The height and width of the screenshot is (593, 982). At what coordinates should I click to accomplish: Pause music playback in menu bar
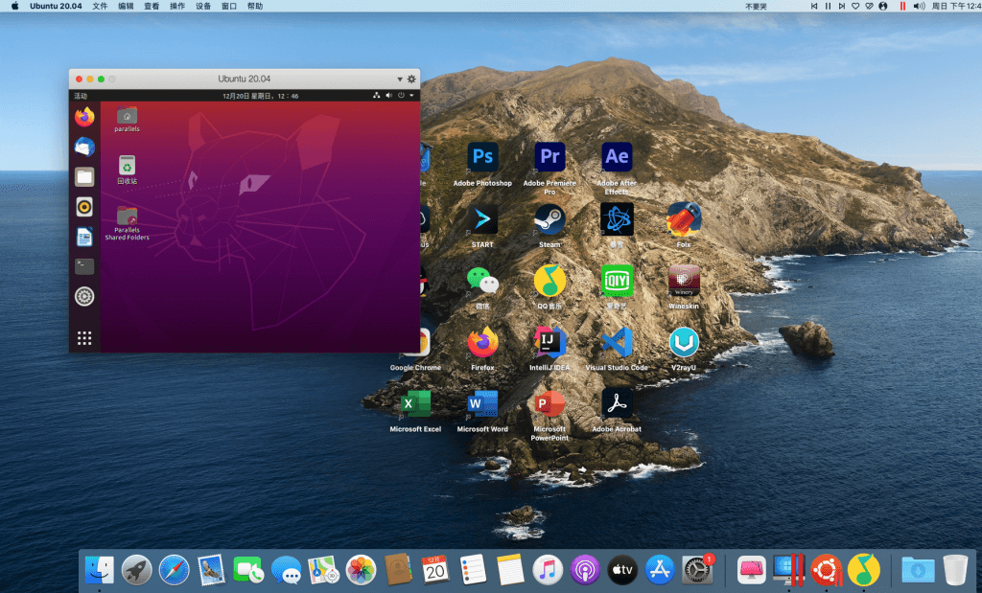(828, 7)
